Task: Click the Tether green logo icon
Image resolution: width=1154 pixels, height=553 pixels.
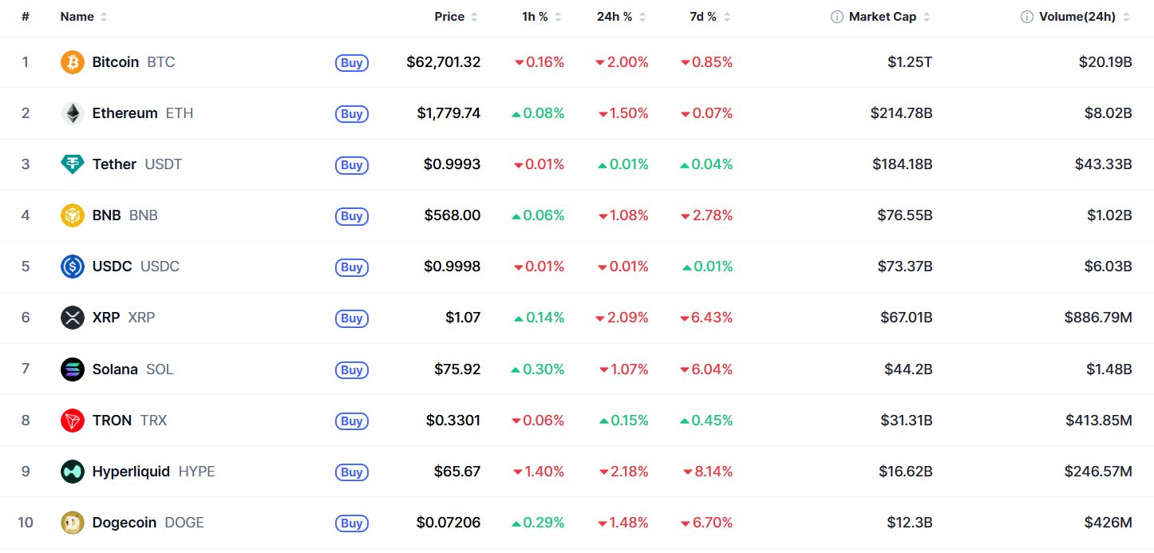Action: [x=73, y=164]
